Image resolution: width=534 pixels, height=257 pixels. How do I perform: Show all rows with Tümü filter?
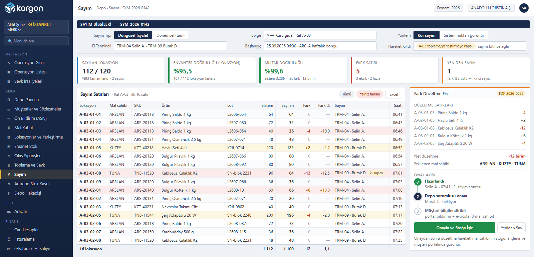click(x=347, y=94)
